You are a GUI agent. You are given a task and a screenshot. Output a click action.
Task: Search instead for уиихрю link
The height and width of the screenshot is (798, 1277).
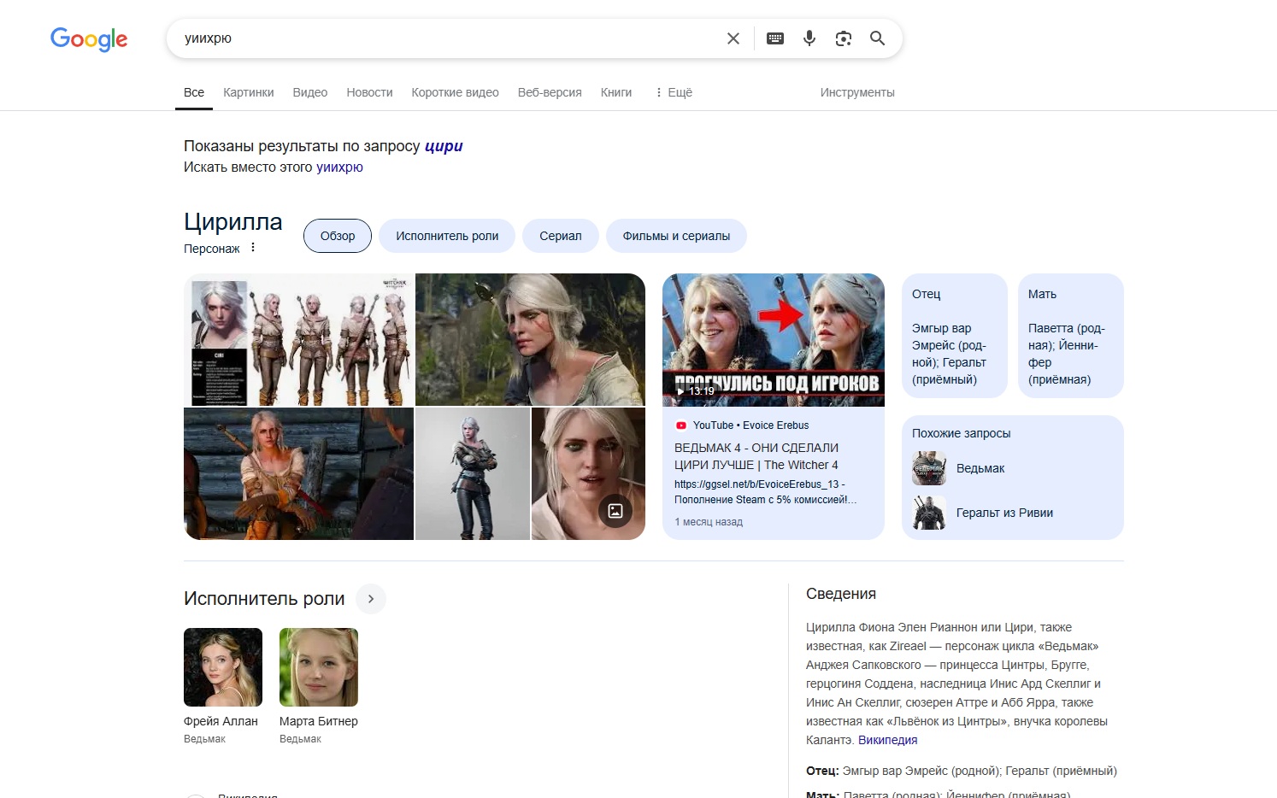click(x=339, y=167)
